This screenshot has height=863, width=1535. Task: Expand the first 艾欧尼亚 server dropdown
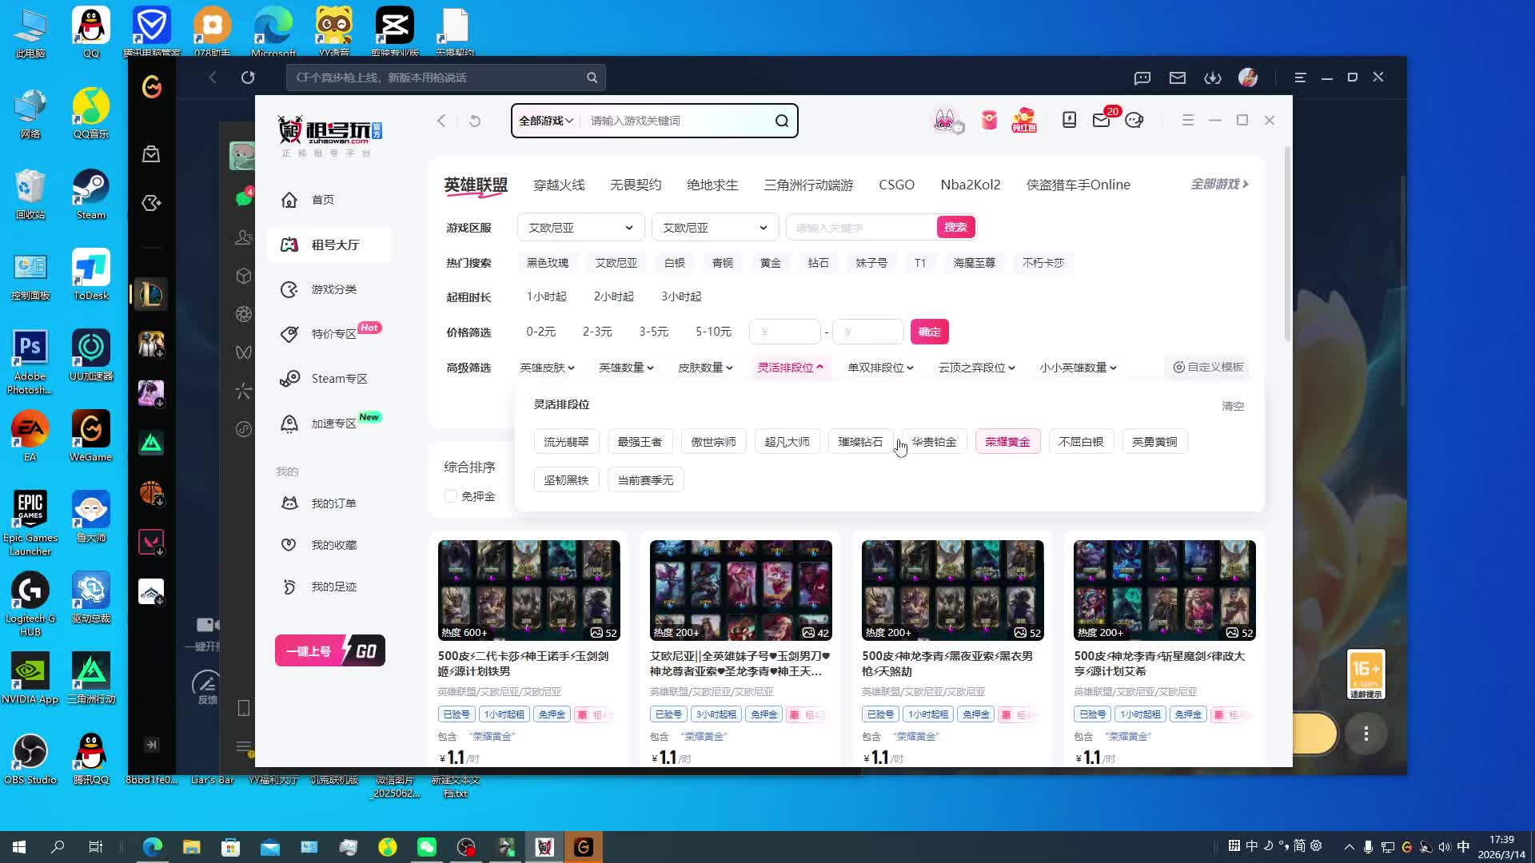tap(580, 228)
